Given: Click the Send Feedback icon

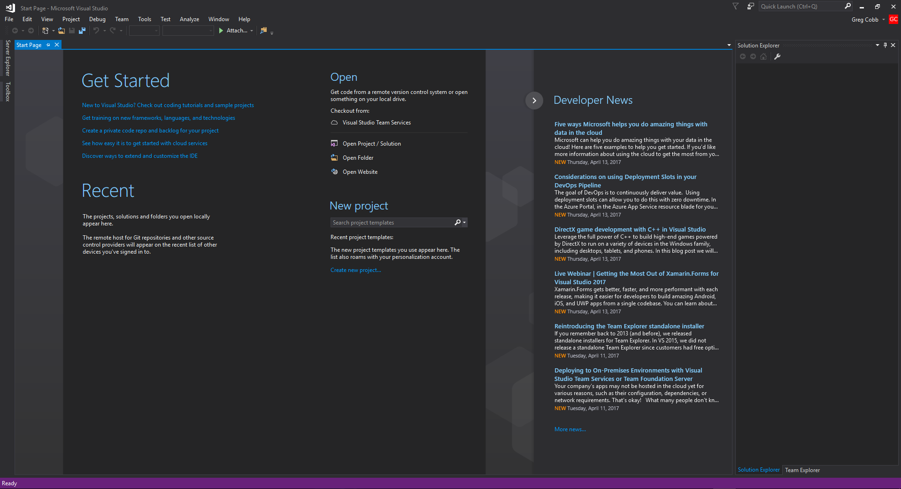Looking at the screenshot, I should coord(751,6).
